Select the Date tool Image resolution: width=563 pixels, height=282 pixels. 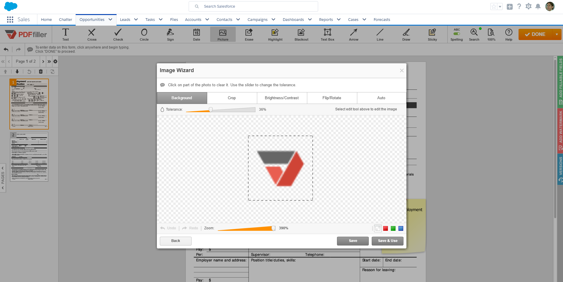pyautogui.click(x=197, y=34)
